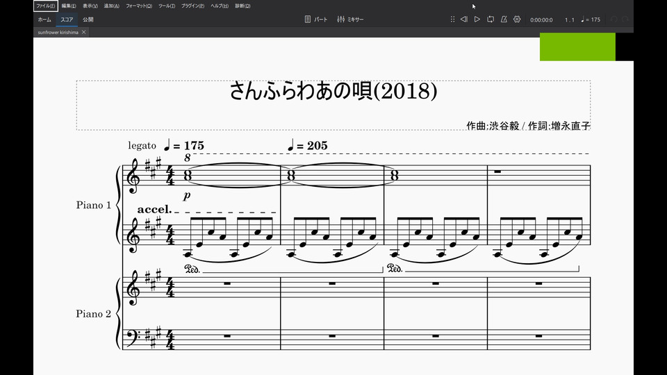This screenshot has height=375, width=667.
Task: Close the sunfrower kirishima score tab
Action: point(84,33)
